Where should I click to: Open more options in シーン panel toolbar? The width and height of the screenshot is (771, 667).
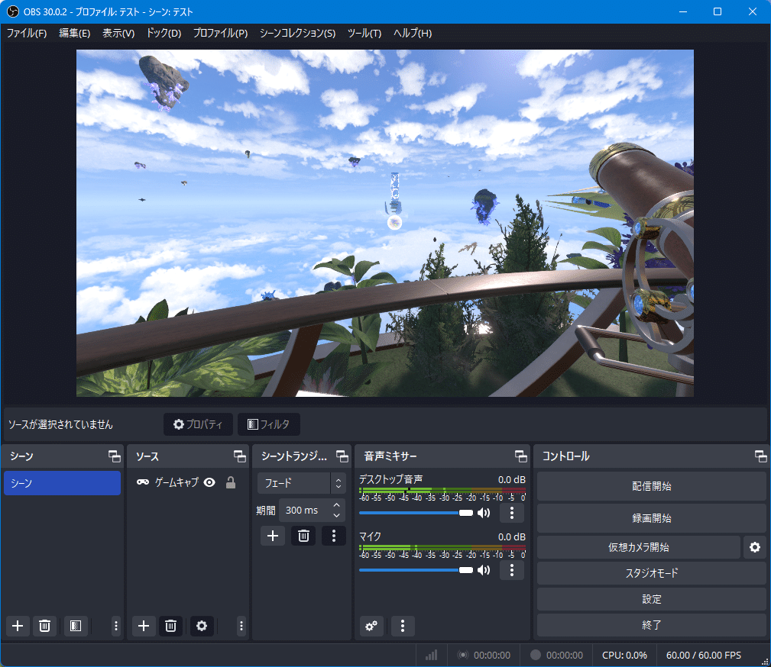coord(116,626)
